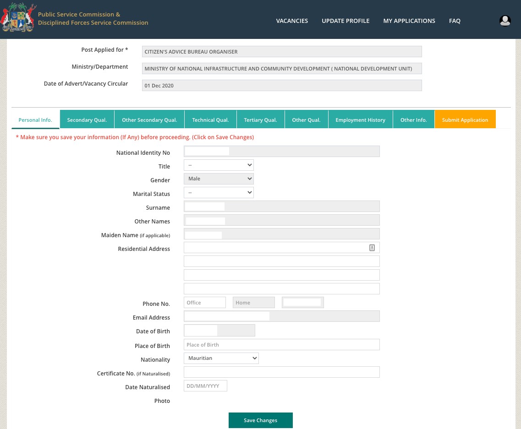Click the Save Changes button

pyautogui.click(x=260, y=420)
